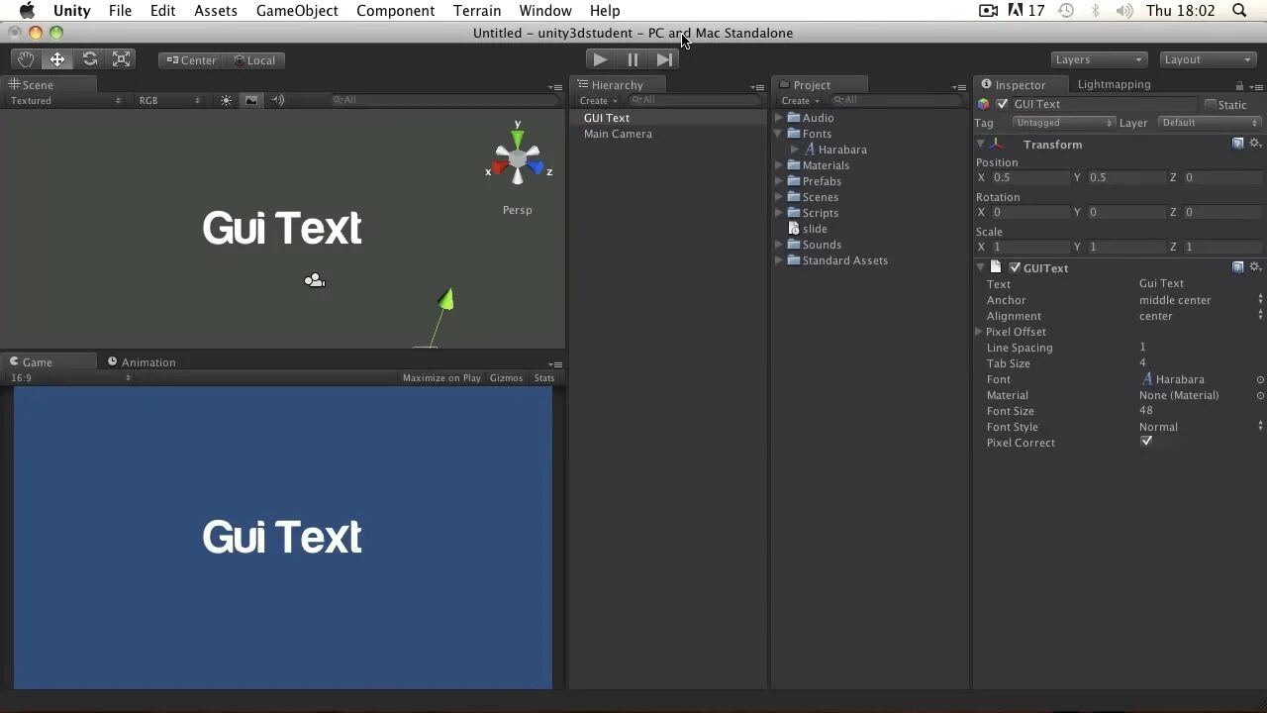
Task: Open the Untagged tag dropdown
Action: pos(1064,123)
